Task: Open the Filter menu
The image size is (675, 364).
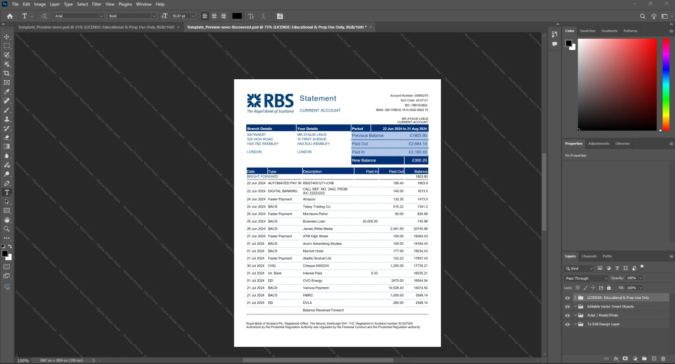Action: pos(97,4)
